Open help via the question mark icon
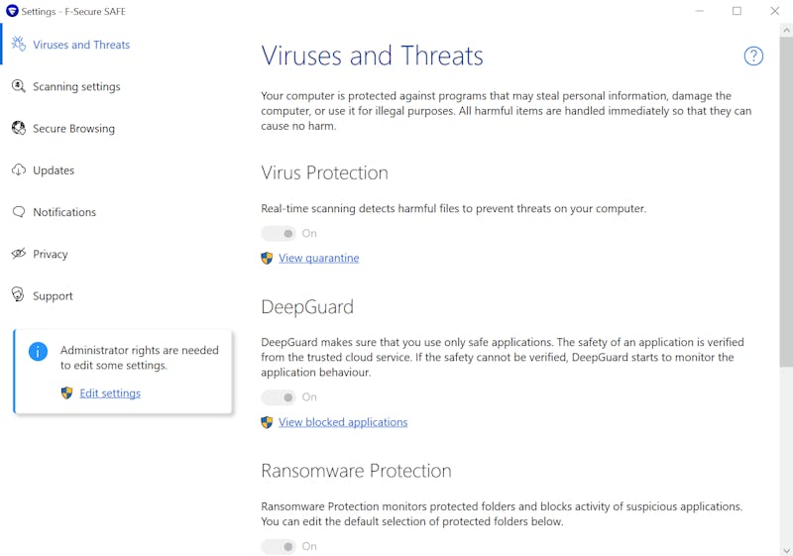Viewport: 793px width, 556px height. point(753,56)
